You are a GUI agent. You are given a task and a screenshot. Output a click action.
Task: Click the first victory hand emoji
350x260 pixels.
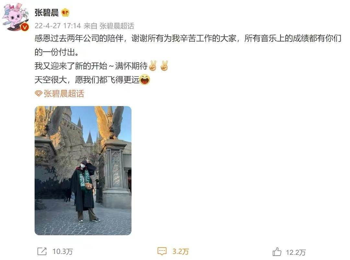153,66
